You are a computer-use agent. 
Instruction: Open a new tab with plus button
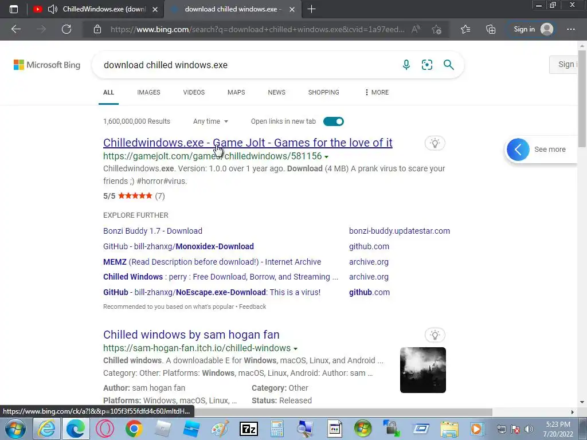click(x=311, y=9)
